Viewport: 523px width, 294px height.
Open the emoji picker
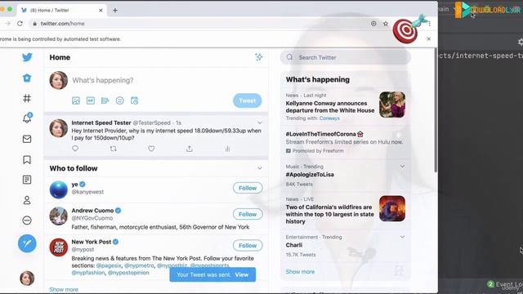(120, 100)
